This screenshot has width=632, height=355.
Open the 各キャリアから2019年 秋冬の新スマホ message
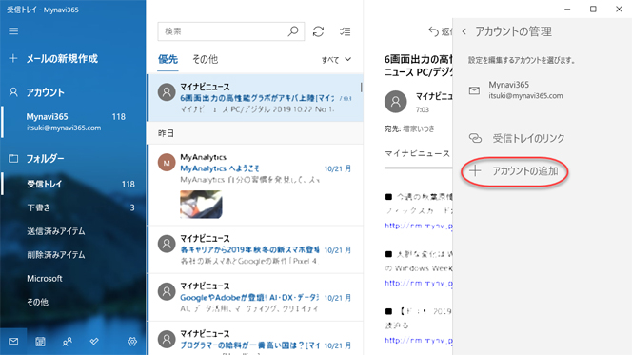255,249
